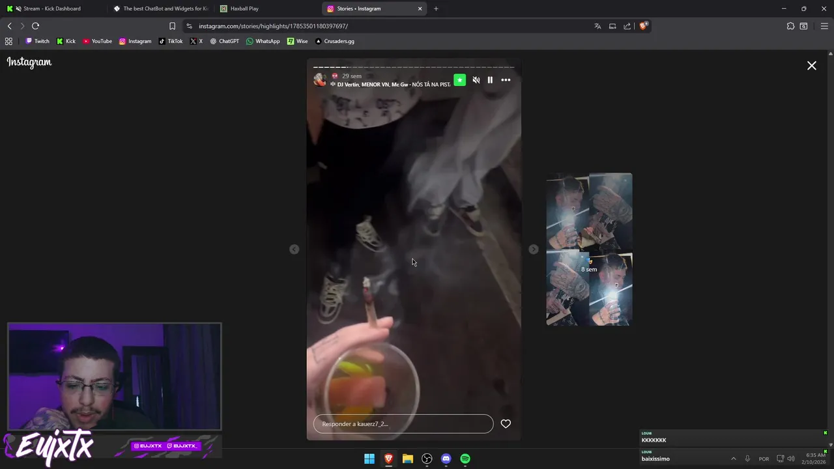Open the Wise bookmark
This screenshot has height=469, width=834.
tap(298, 41)
